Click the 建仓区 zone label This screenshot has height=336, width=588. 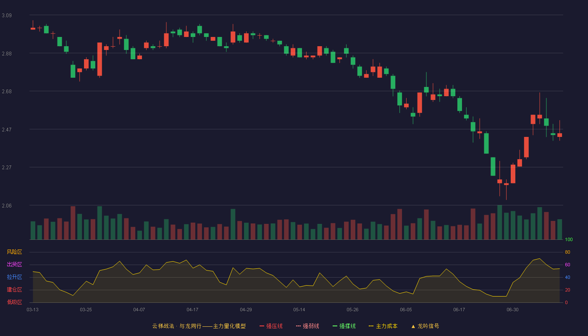coord(14,290)
